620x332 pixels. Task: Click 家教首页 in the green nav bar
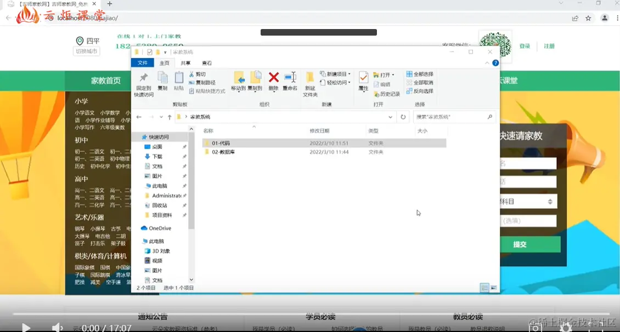(105, 81)
